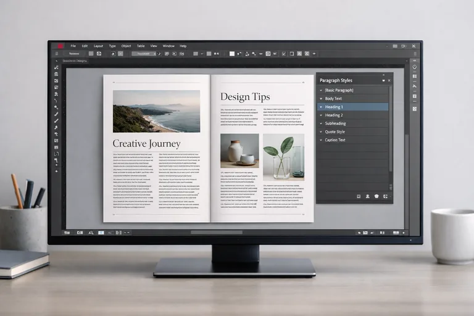This screenshot has height=316, width=474.
Task: Expand the arrow beside Quote Style
Action: pyautogui.click(x=321, y=131)
